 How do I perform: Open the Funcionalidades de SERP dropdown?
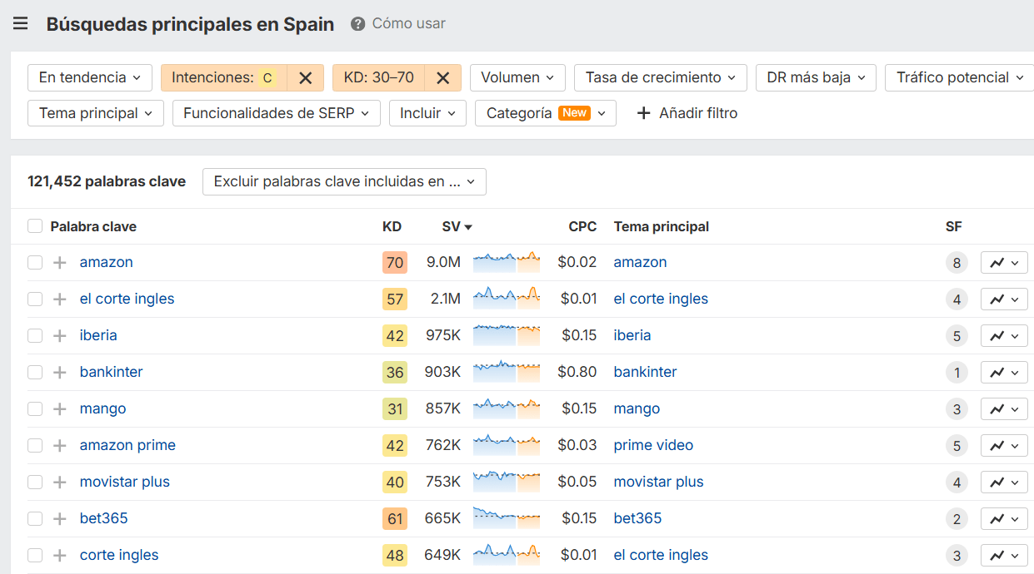click(x=277, y=113)
